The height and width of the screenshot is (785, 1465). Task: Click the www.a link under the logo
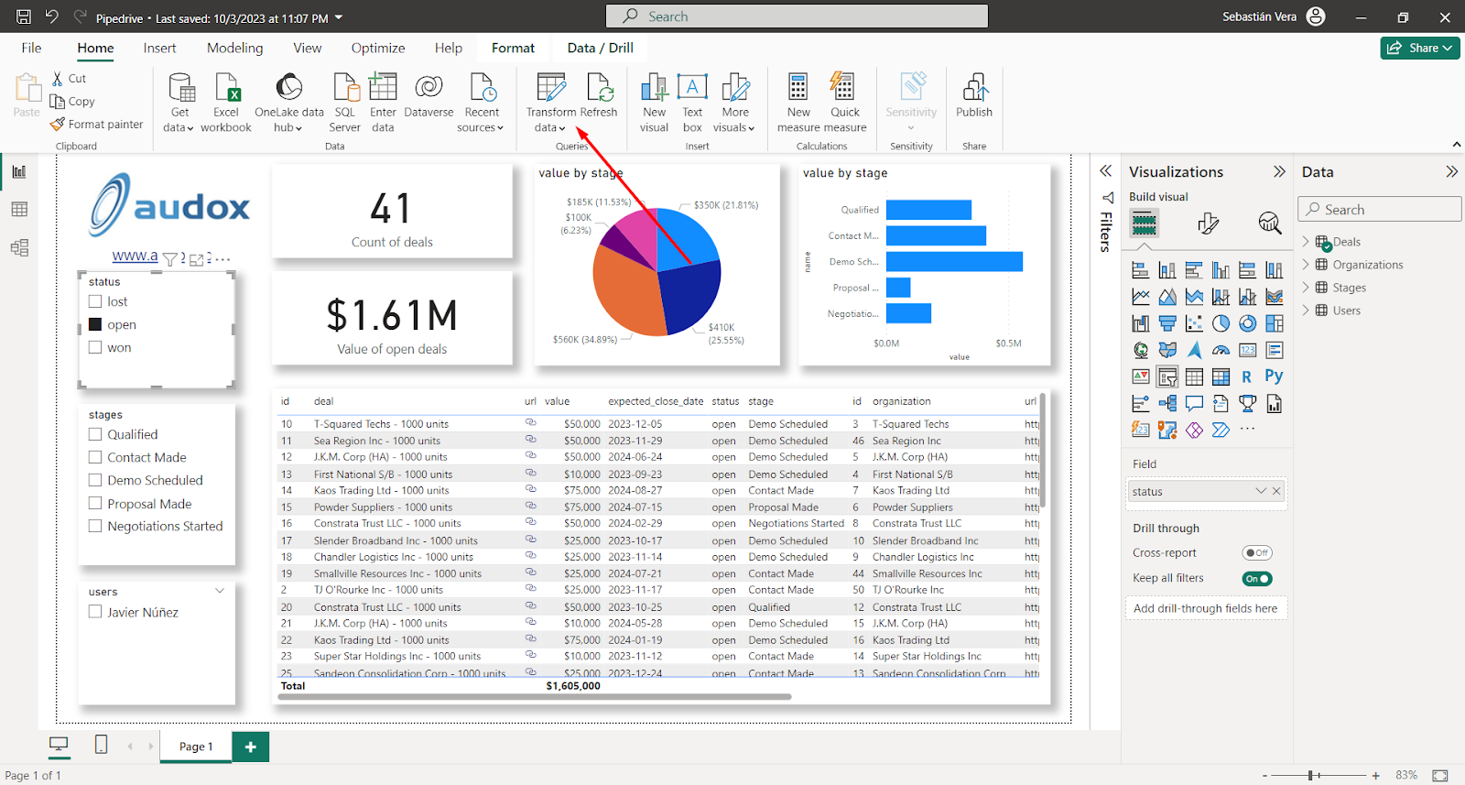point(135,256)
